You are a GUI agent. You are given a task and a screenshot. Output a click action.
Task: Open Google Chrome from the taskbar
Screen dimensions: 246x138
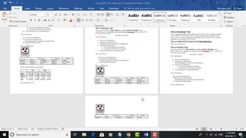(x=128, y=134)
